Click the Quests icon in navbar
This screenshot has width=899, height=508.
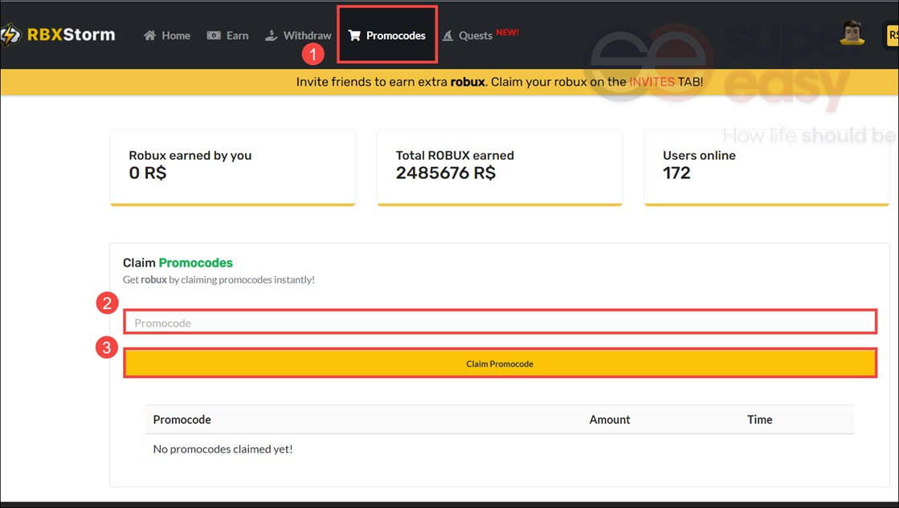(x=447, y=35)
